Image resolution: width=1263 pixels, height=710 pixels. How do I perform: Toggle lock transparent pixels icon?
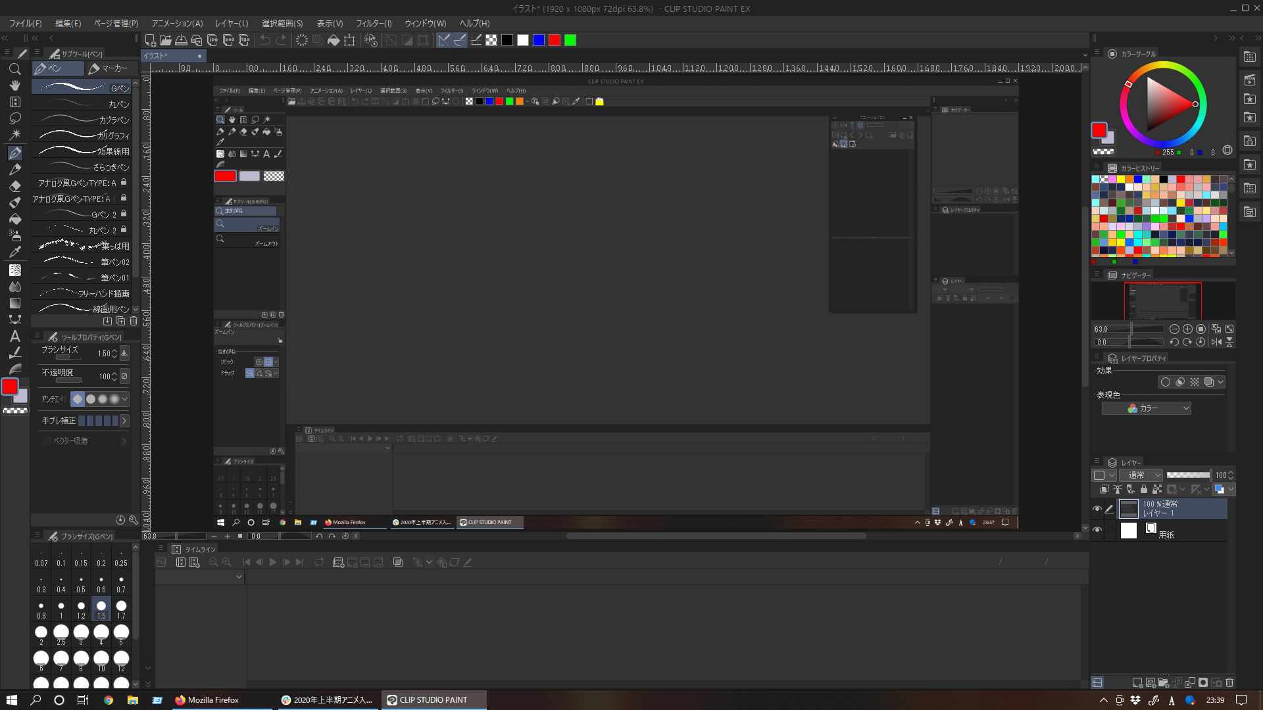click(1157, 490)
